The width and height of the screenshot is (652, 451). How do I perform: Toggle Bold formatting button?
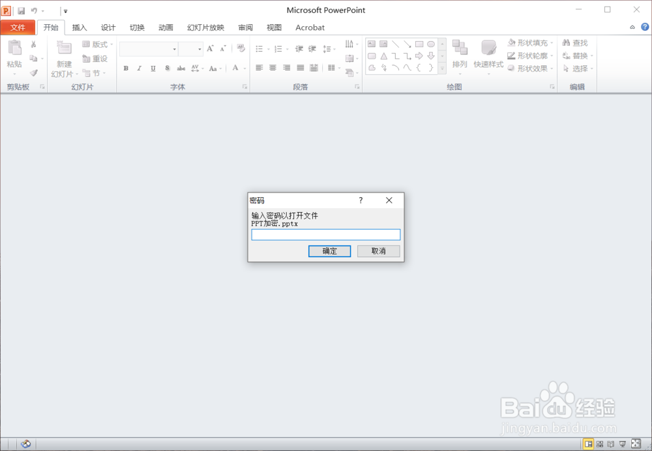tap(126, 69)
